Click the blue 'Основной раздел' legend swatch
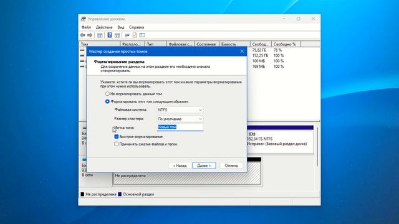This screenshot has width=399, height=224. (x=120, y=194)
